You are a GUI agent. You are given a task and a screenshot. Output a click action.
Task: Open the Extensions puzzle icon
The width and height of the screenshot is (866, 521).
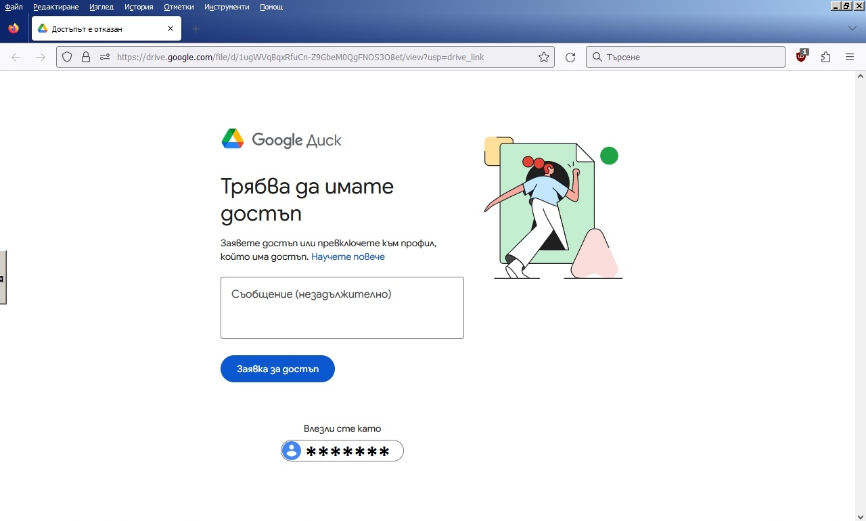[825, 58]
